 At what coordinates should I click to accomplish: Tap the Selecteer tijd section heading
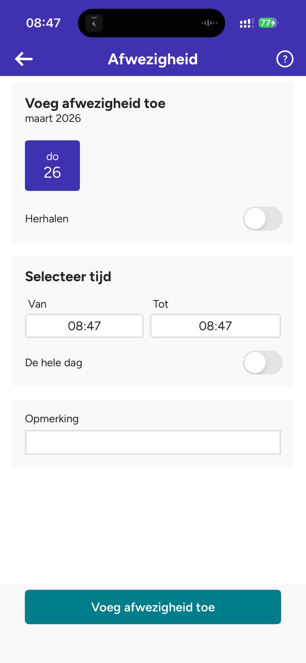68,277
